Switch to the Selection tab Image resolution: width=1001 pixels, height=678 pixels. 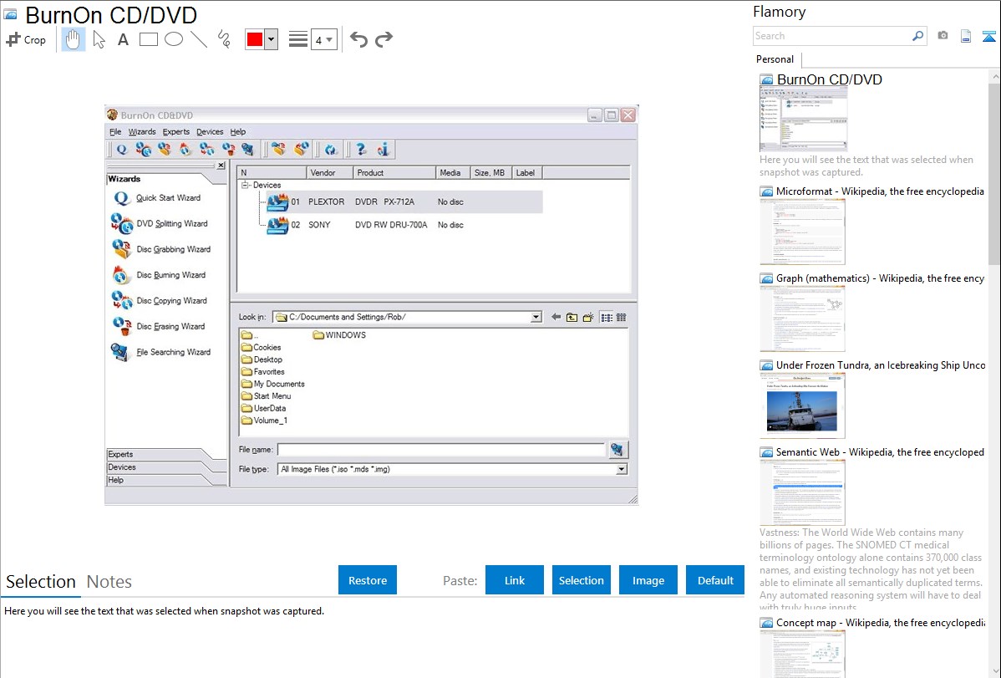pos(41,582)
